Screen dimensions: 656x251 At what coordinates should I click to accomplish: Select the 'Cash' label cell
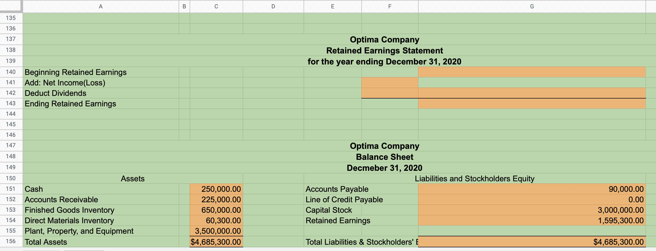tap(101, 189)
